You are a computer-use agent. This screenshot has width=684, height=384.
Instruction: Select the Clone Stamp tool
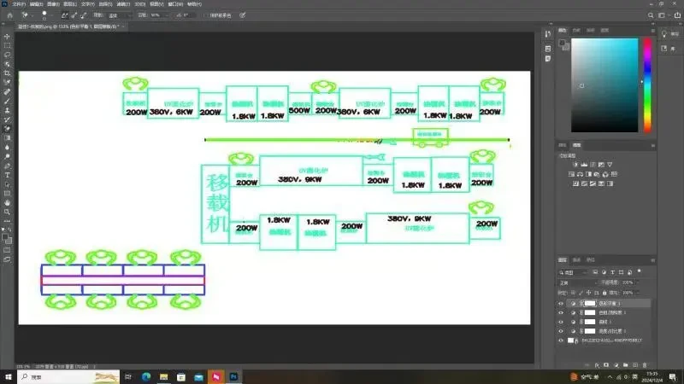(7, 110)
